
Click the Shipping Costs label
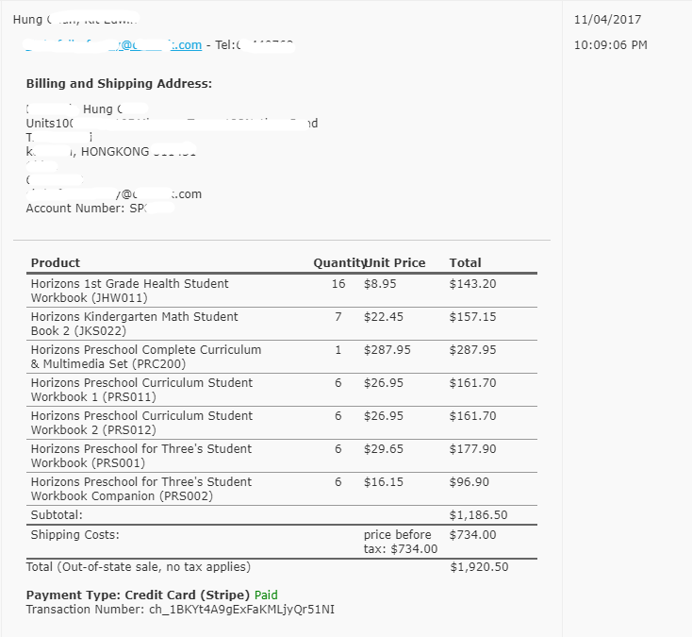75,535
